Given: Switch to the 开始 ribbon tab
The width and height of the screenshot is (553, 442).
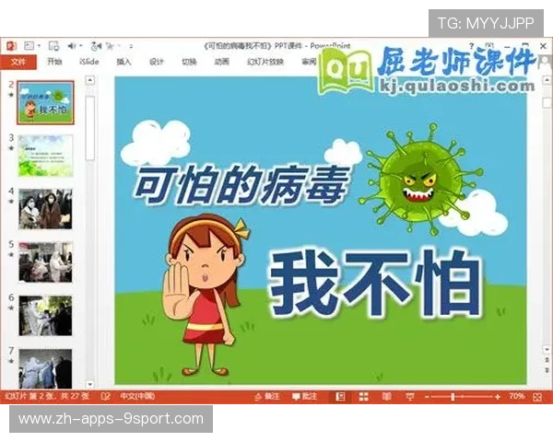Looking at the screenshot, I should pyautogui.click(x=54, y=62).
